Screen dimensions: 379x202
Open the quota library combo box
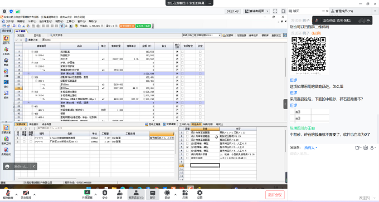[x=202, y=35]
